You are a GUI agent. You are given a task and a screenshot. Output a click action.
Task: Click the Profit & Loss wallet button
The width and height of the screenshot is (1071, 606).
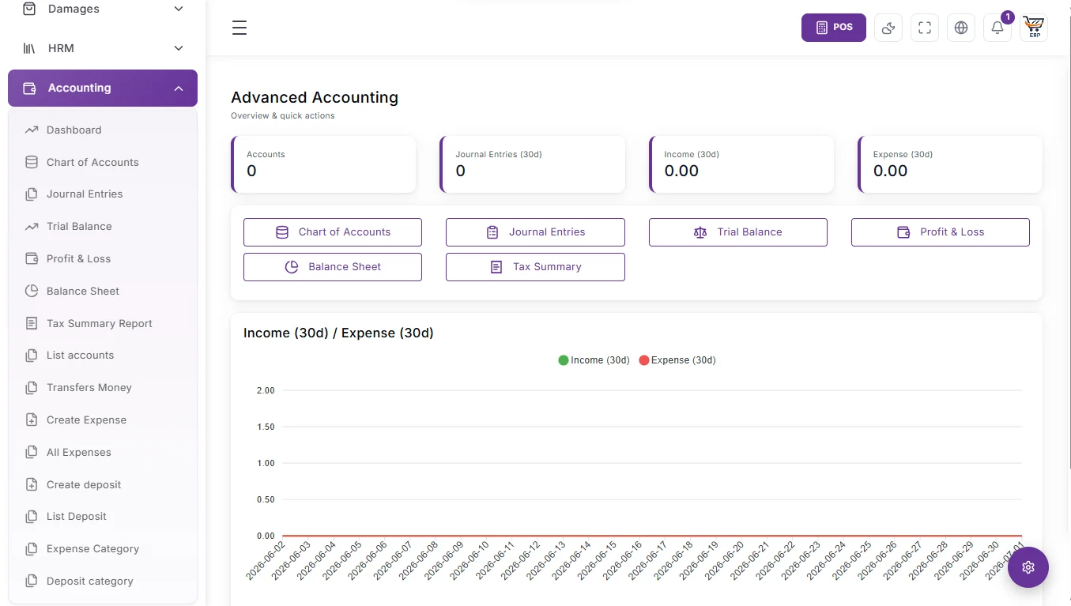pyautogui.click(x=940, y=232)
